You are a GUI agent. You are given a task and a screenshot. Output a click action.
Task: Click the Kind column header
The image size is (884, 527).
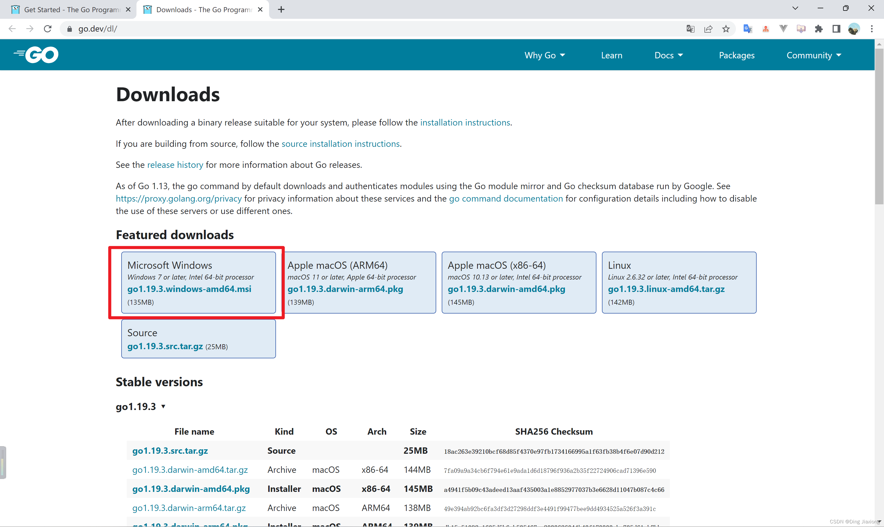point(284,432)
